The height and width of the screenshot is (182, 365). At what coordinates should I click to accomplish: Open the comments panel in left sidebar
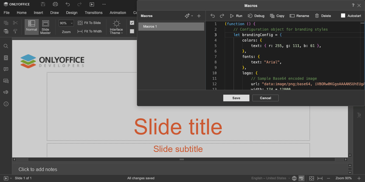click(6, 69)
